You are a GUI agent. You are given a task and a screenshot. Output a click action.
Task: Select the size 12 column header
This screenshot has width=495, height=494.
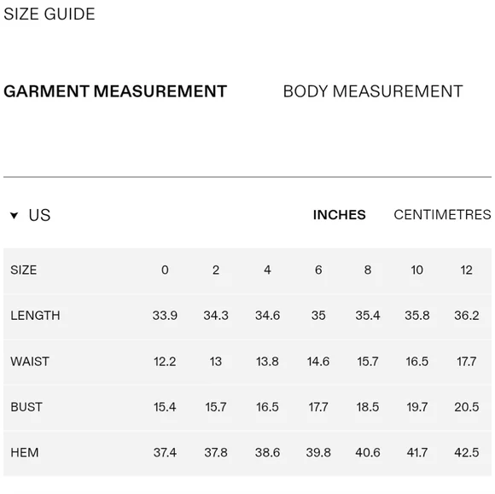pos(467,270)
